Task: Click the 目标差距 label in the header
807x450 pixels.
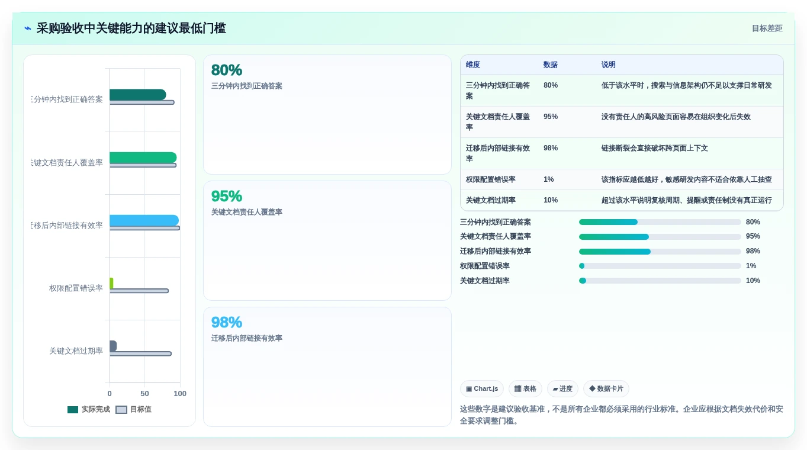Action: [x=767, y=28]
